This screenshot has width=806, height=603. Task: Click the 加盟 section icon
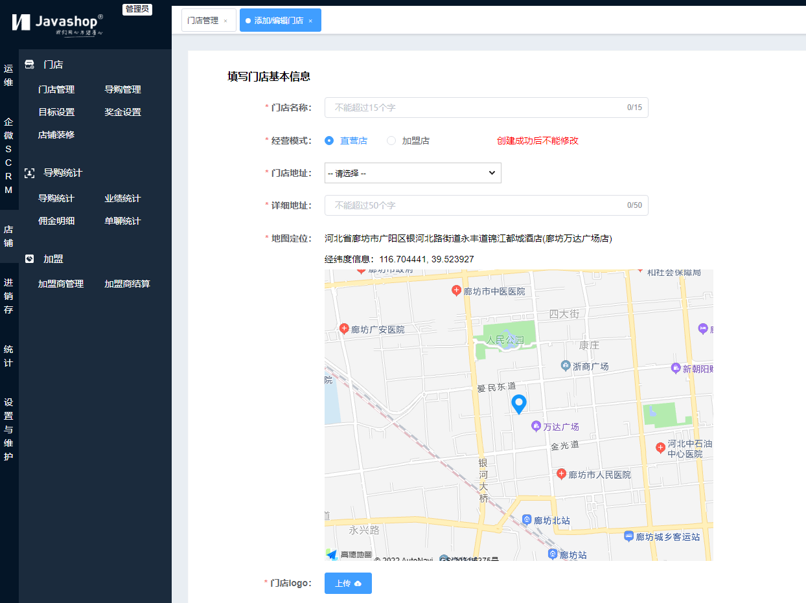pyautogui.click(x=29, y=259)
